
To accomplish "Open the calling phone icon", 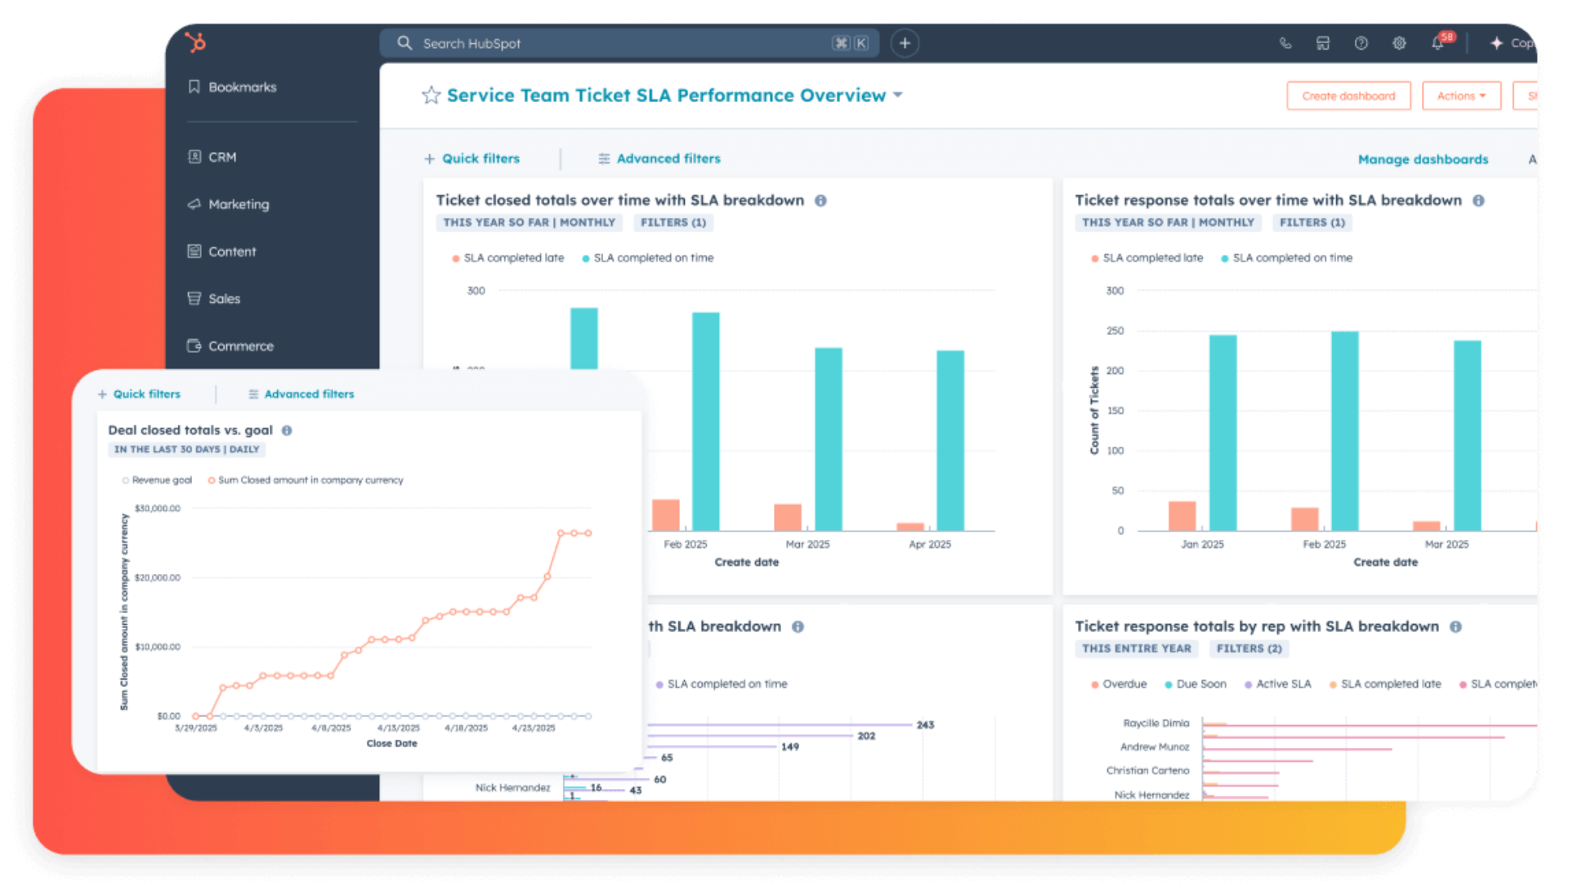I will [x=1285, y=43].
